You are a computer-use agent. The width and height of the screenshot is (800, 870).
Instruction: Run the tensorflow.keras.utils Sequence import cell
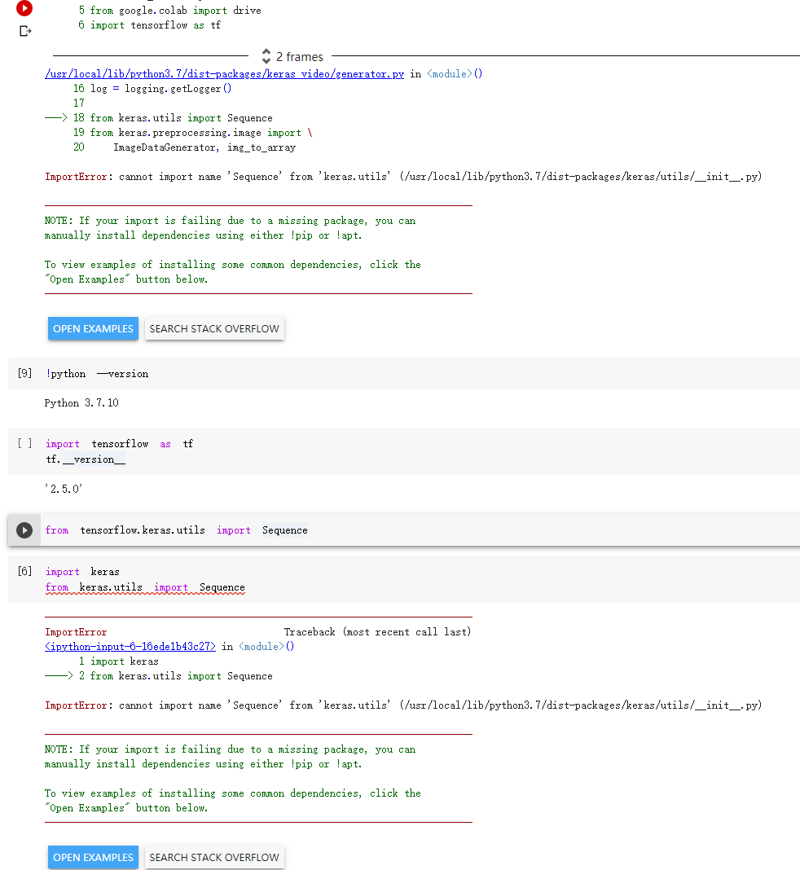[24, 529]
